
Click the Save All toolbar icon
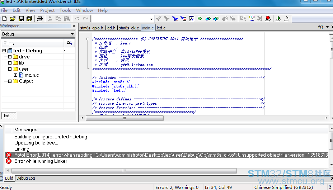point(29,19)
